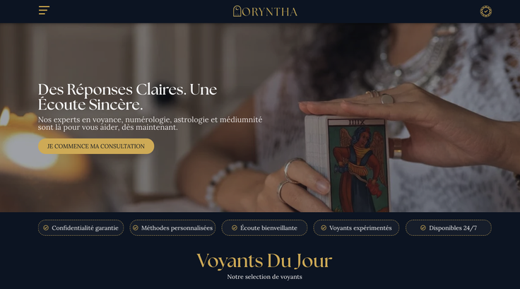This screenshot has width=520, height=289.
Task: Select the Disponibles 24/7 badge text
Action: (x=453, y=228)
